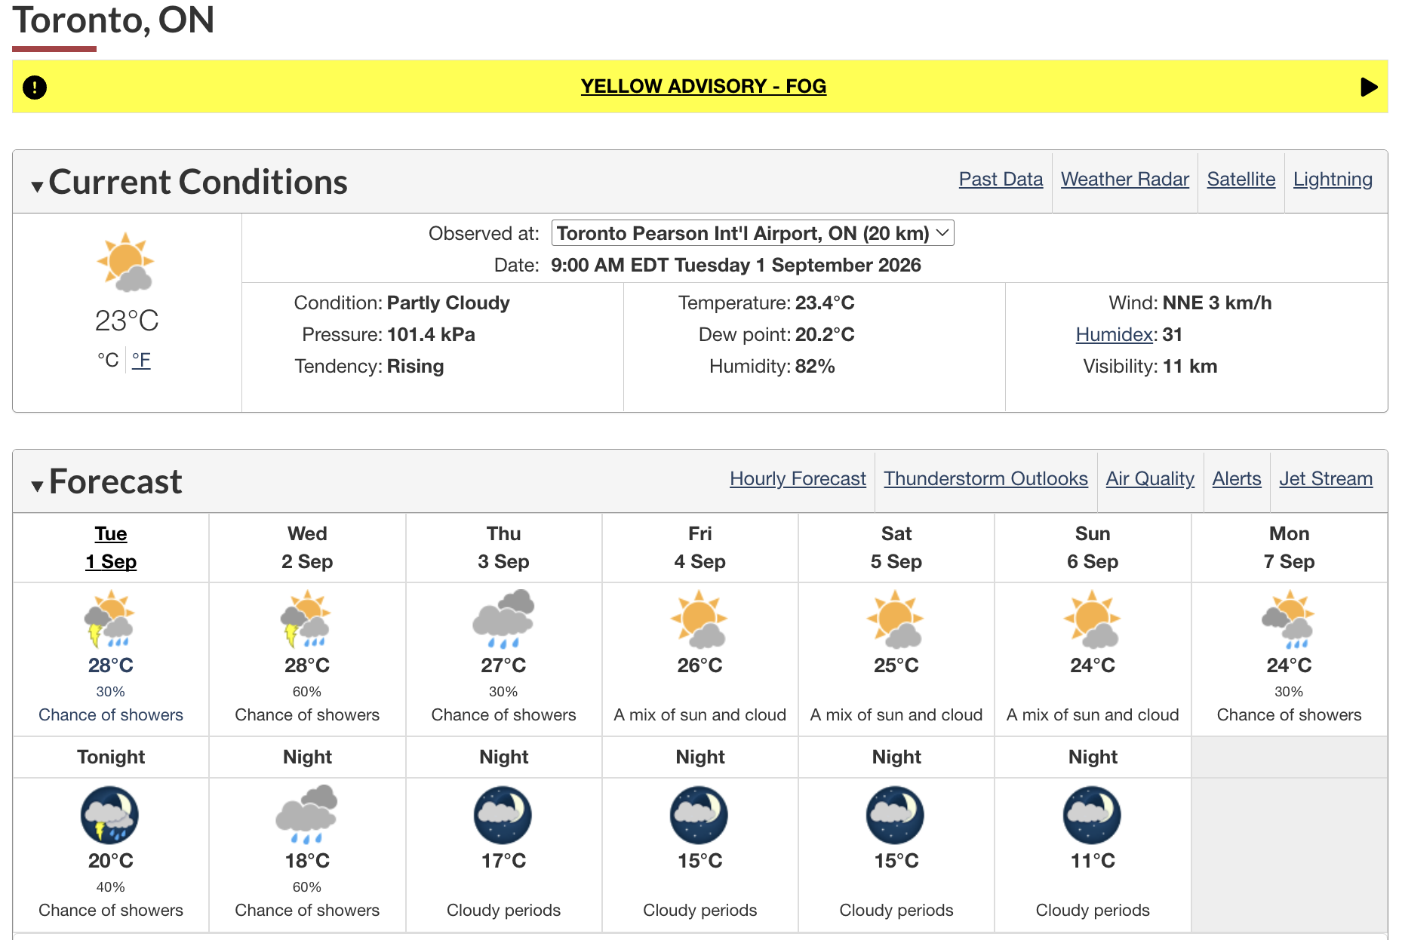Open the Observed at station dropdown
The width and height of the screenshot is (1402, 940).
coord(752,233)
